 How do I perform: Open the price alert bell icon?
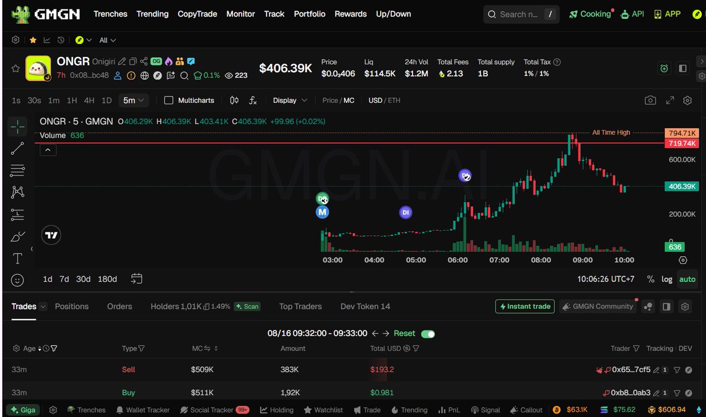click(664, 68)
